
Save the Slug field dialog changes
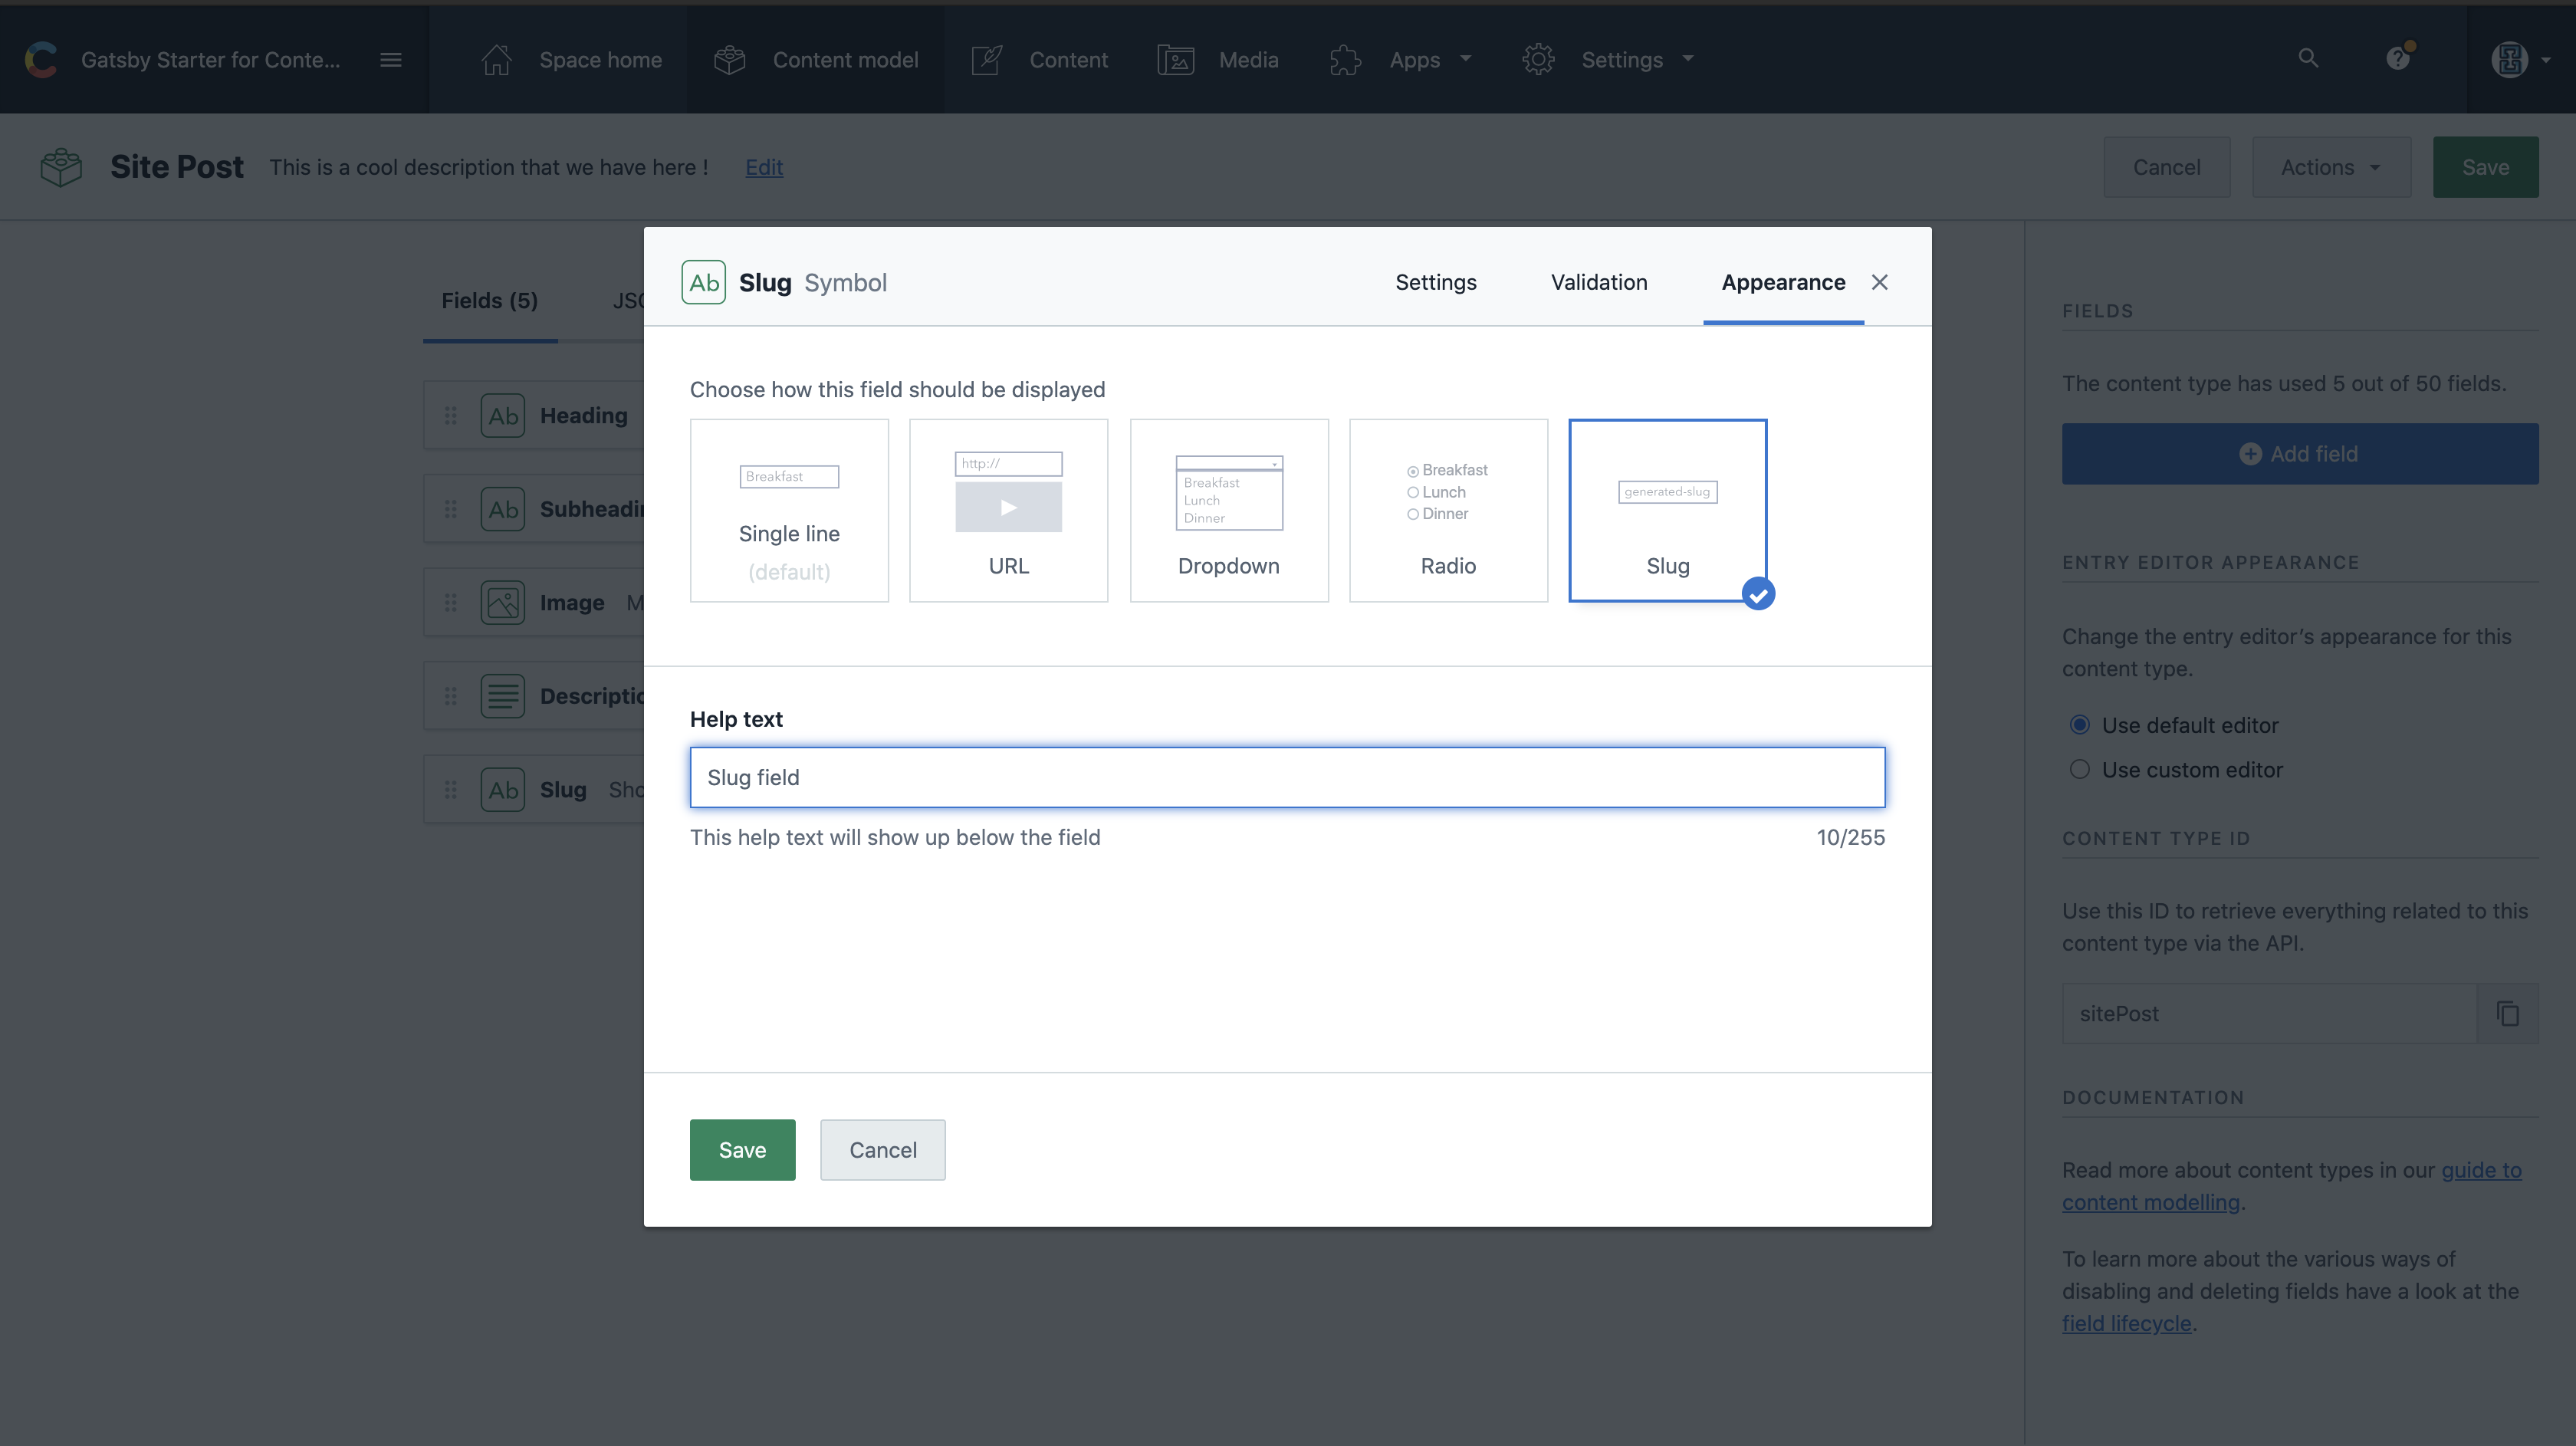coord(743,1150)
